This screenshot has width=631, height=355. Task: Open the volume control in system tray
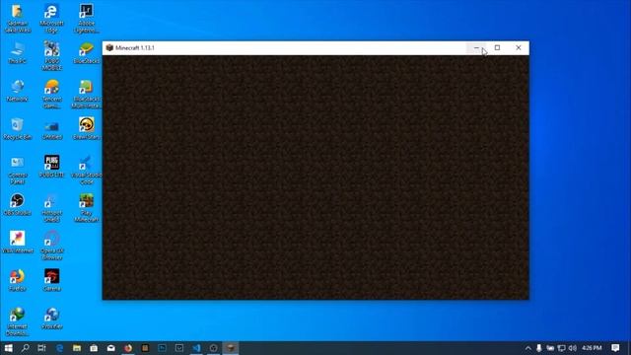click(x=573, y=348)
